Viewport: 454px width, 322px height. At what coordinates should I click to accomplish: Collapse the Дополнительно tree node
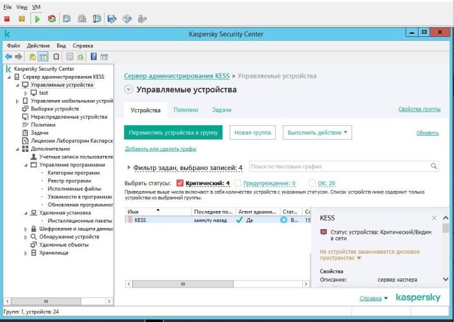(17, 149)
